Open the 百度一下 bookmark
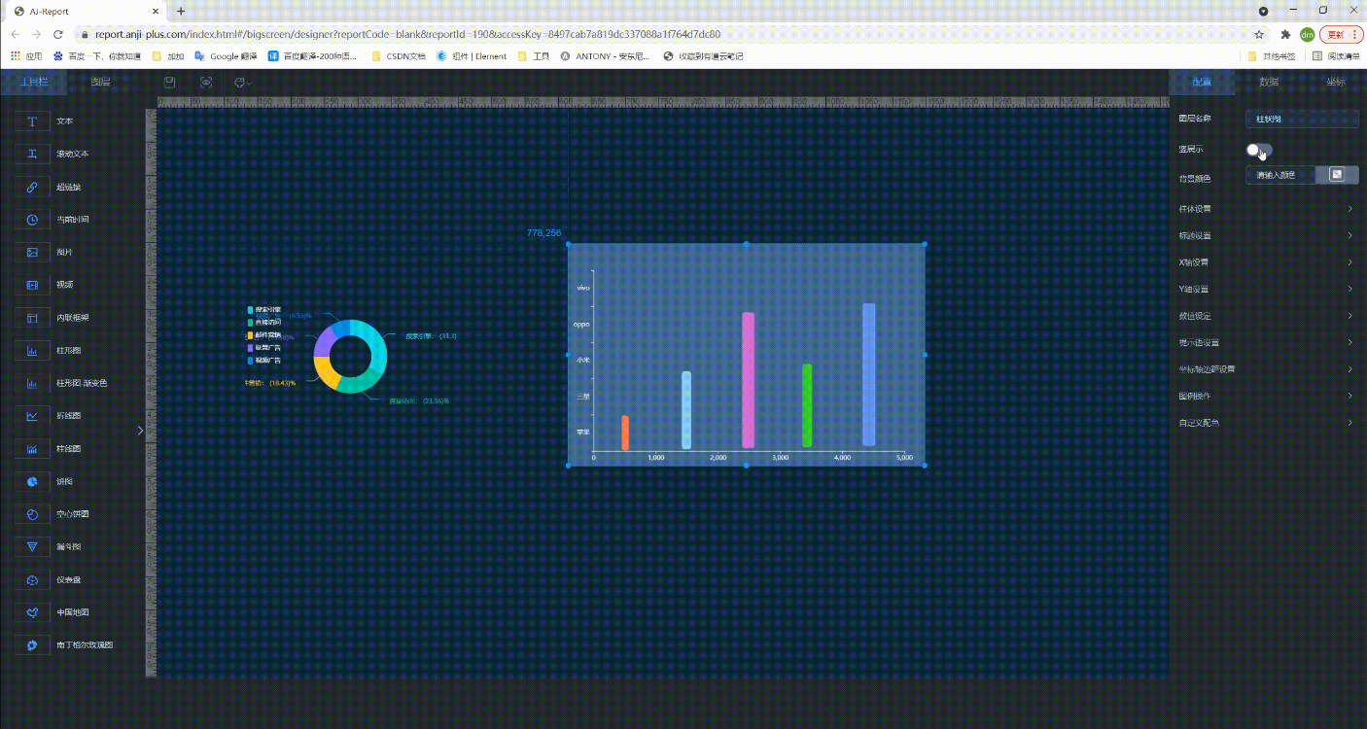Viewport: 1367px width, 729px height. click(97, 56)
